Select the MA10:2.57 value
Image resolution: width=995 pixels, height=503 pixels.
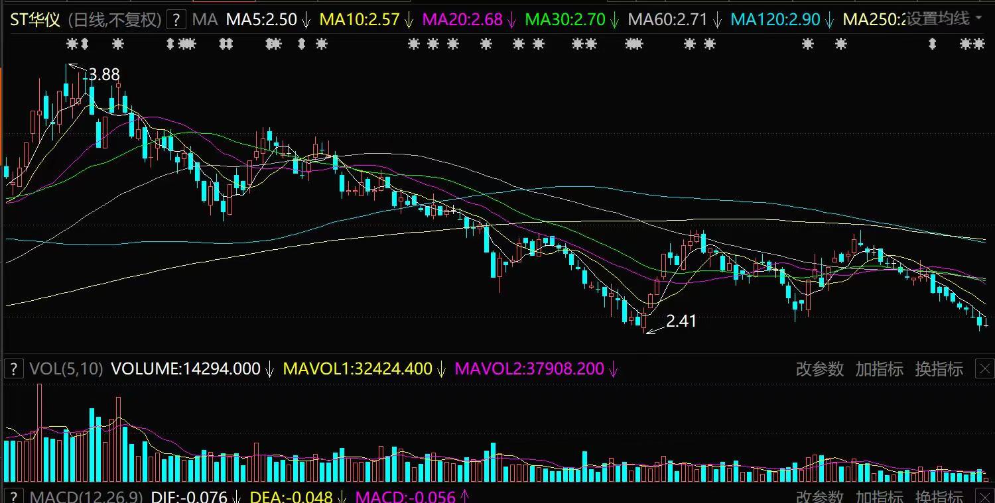(360, 19)
